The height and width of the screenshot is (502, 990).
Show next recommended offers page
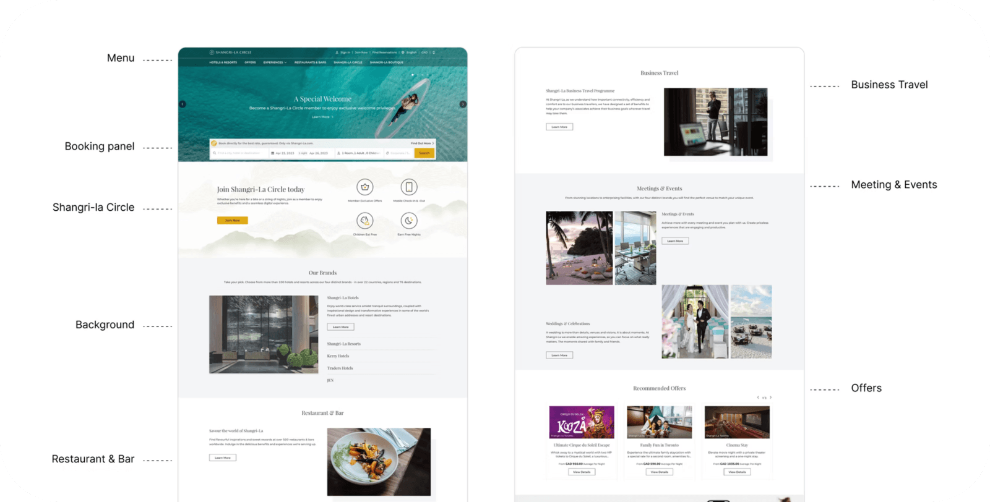770,398
